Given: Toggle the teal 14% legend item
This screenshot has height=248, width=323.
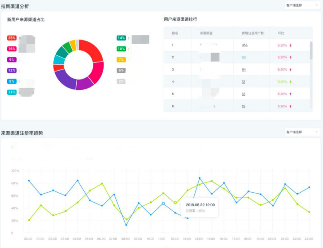Looking at the screenshot, I should pos(121,38).
